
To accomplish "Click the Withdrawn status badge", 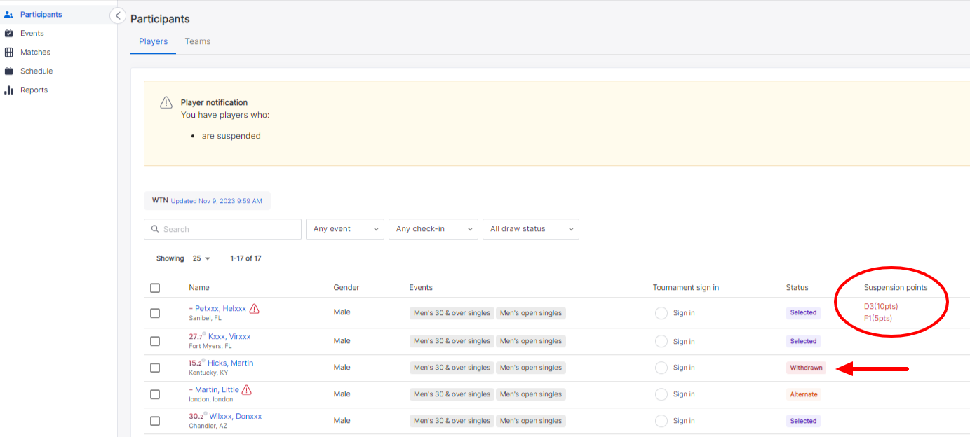I will click(806, 367).
